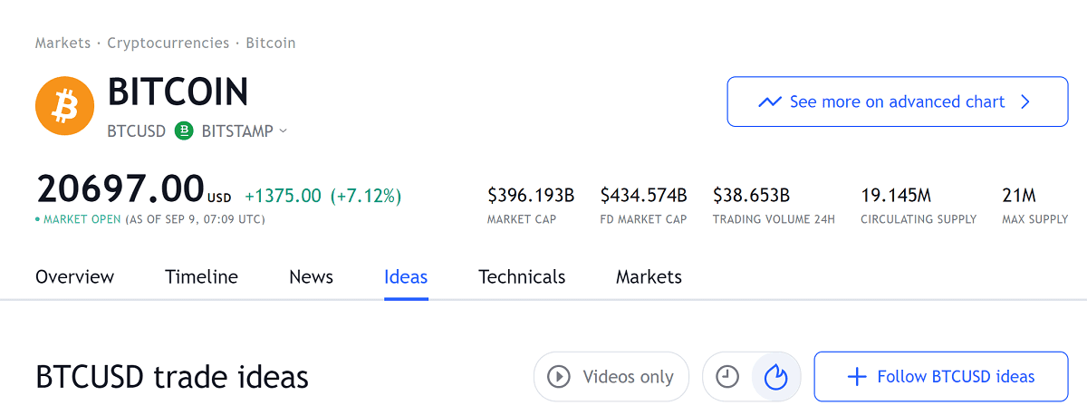Click the orange Bitcoin logo icon

coord(64,106)
